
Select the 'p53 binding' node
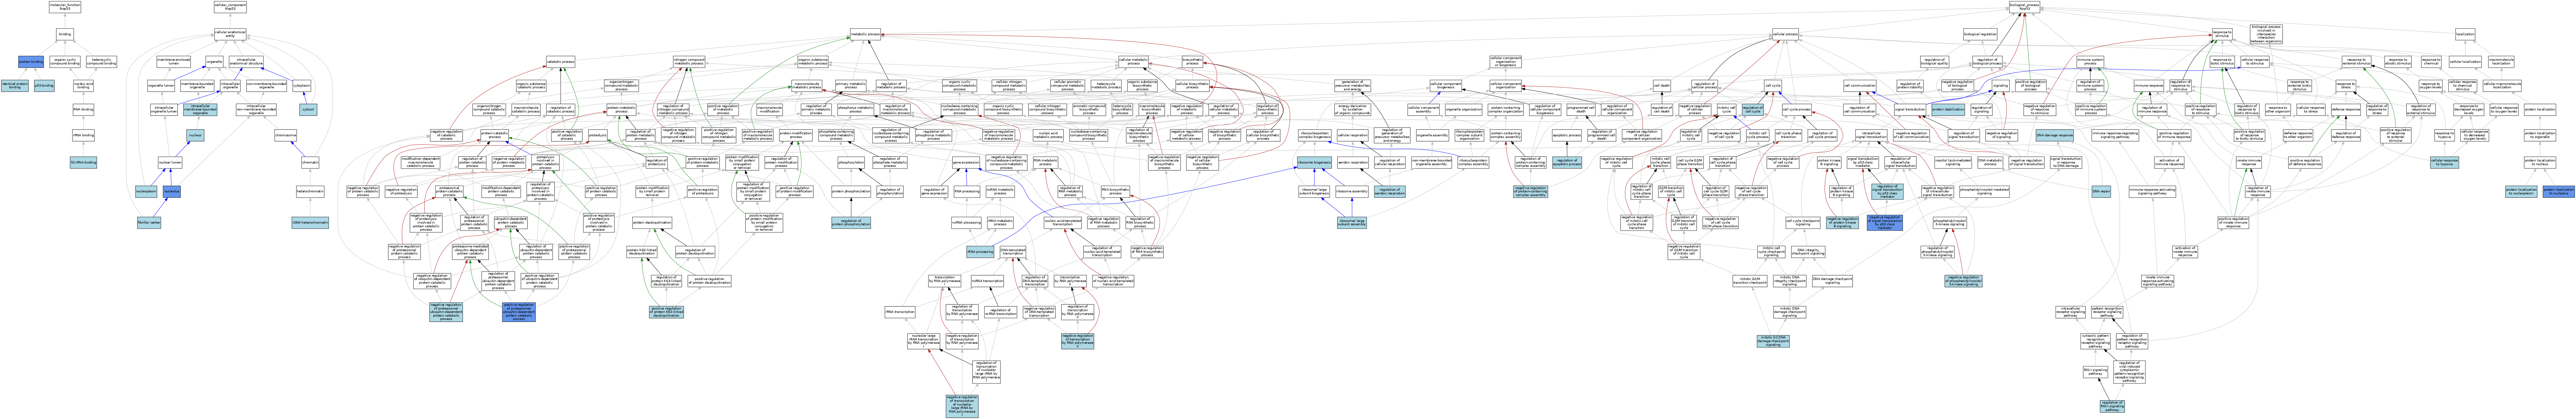tap(44, 86)
